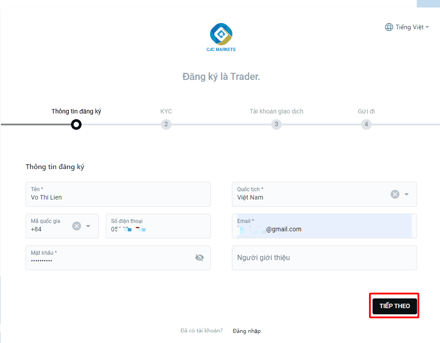The height and width of the screenshot is (343, 440).
Task: Clear the Quốc tịch selection
Action: (x=395, y=194)
